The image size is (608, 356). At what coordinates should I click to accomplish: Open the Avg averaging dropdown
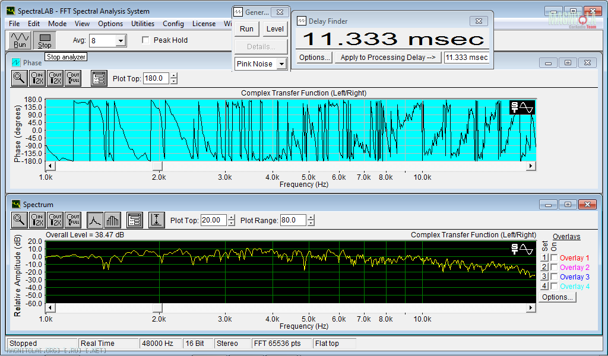click(121, 40)
